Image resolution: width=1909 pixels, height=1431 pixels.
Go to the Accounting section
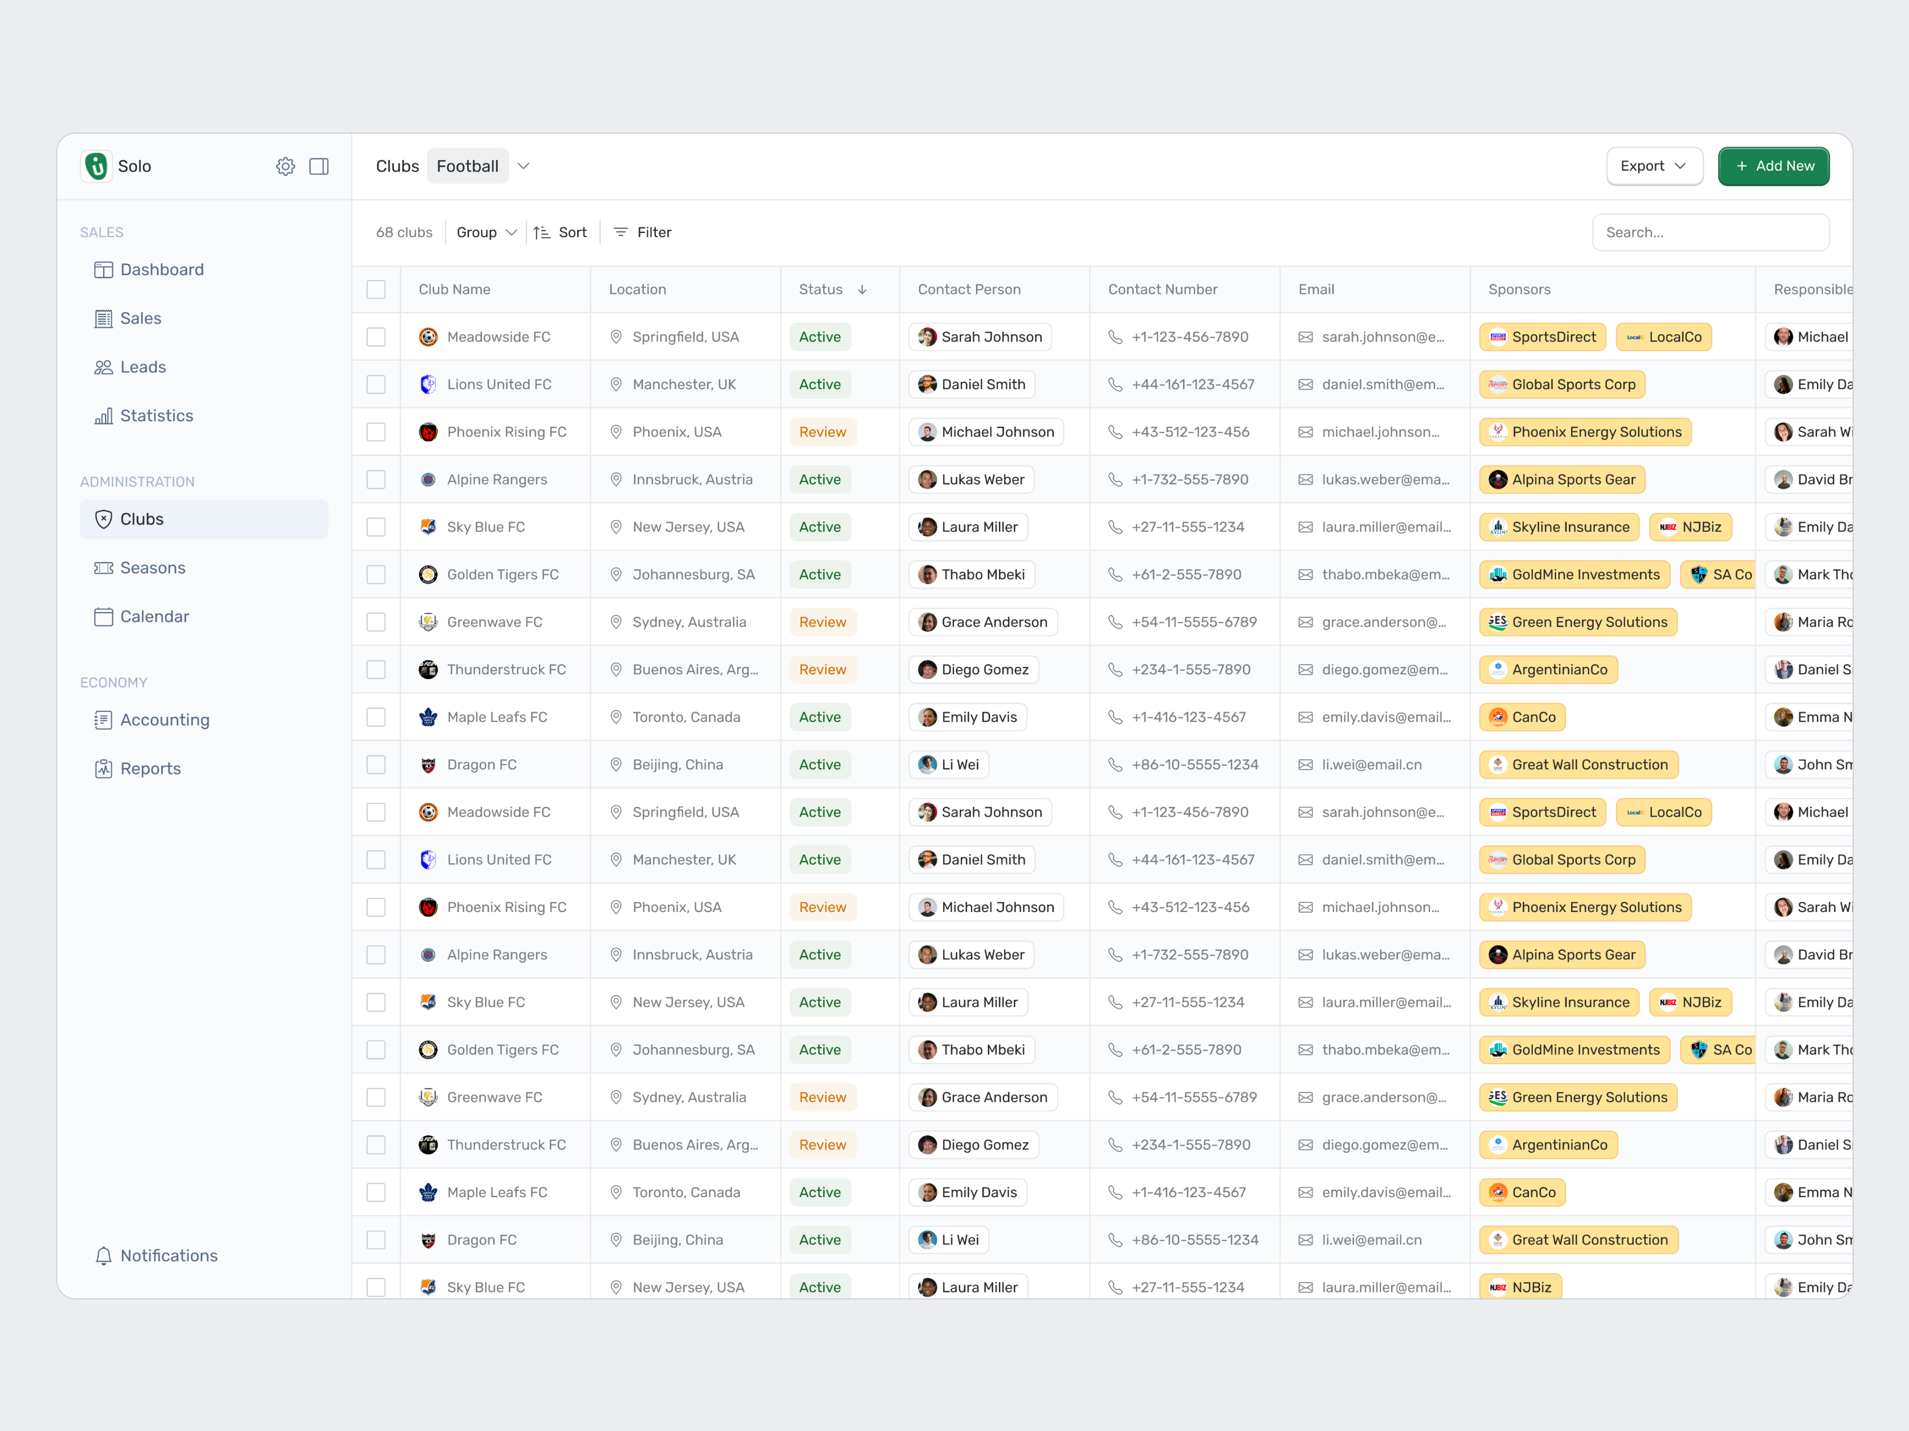click(x=164, y=719)
